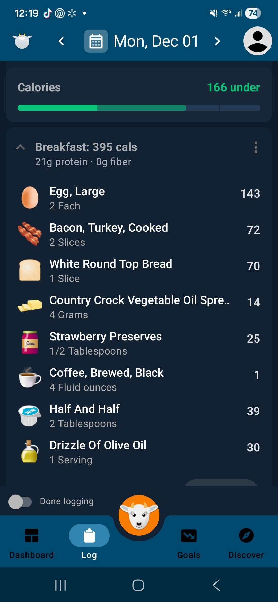Image resolution: width=278 pixels, height=602 pixels.
Task: Open the calendar date picker icon
Action: [x=96, y=41]
